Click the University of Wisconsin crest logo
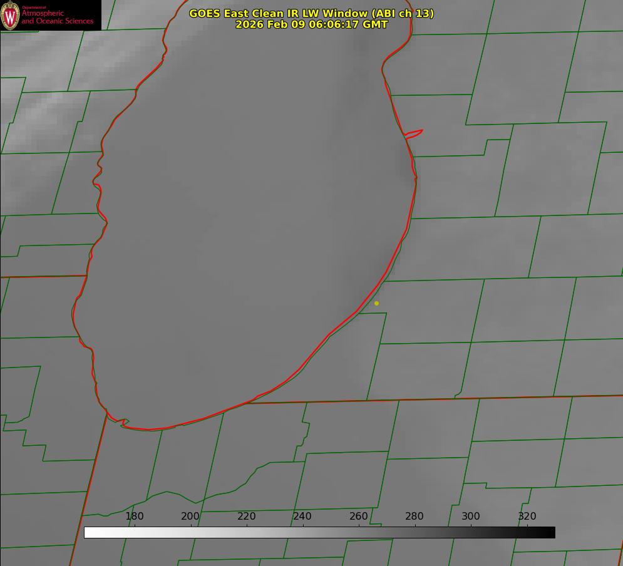This screenshot has height=566, width=623. tap(11, 15)
